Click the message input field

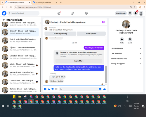tap(79, 89)
